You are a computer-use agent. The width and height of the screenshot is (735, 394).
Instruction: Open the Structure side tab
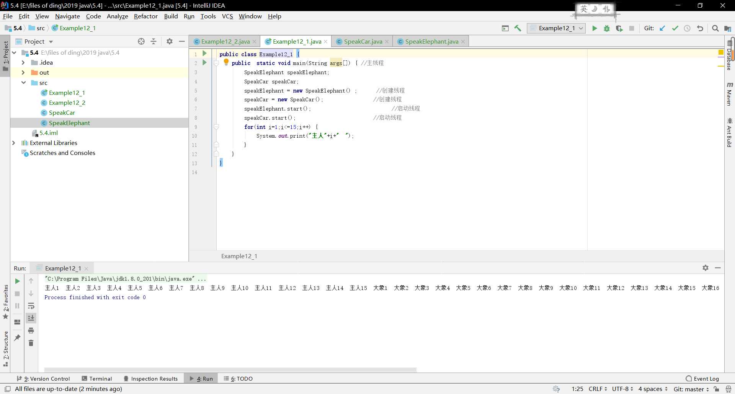5,349
